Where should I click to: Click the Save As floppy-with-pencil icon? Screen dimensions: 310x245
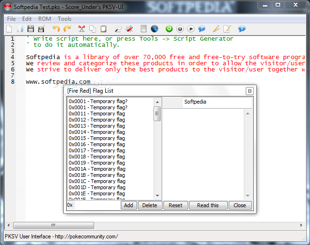pyautogui.click(x=41, y=29)
